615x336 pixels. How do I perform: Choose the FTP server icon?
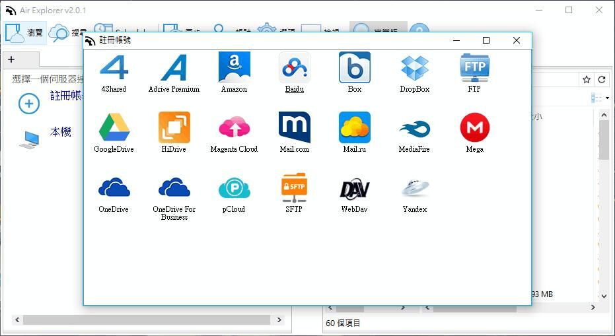[474, 68]
